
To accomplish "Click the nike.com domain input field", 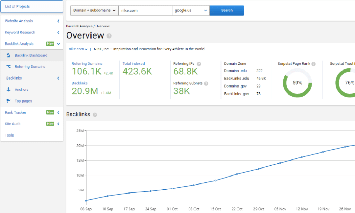I will pos(146,10).
